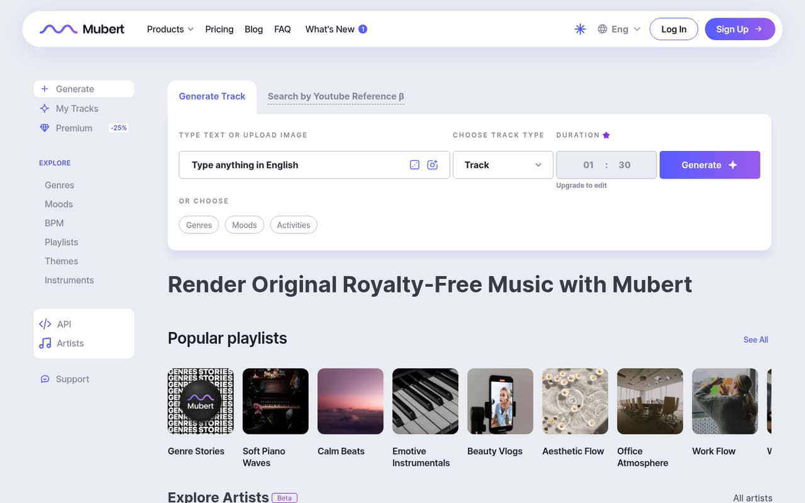
Task: Click the Log In button
Action: pyautogui.click(x=674, y=29)
